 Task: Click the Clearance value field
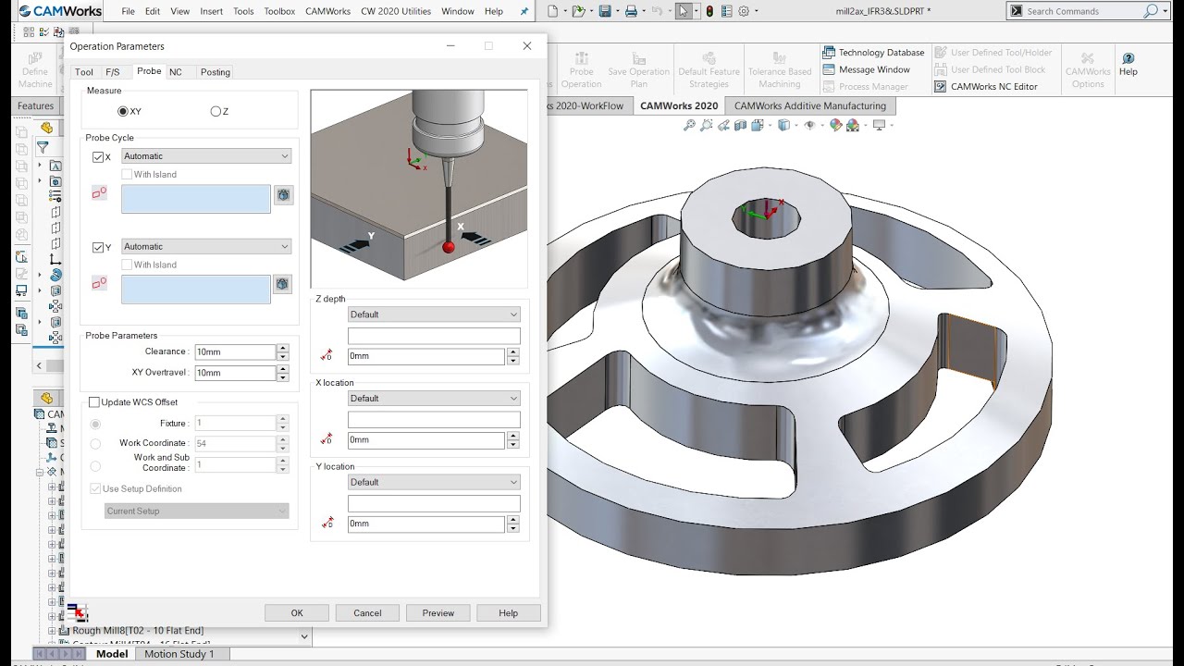tap(235, 351)
